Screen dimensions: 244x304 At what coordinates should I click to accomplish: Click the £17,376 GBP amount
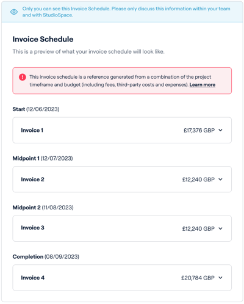click(199, 130)
